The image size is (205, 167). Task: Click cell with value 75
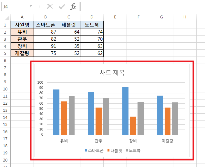point(46,53)
